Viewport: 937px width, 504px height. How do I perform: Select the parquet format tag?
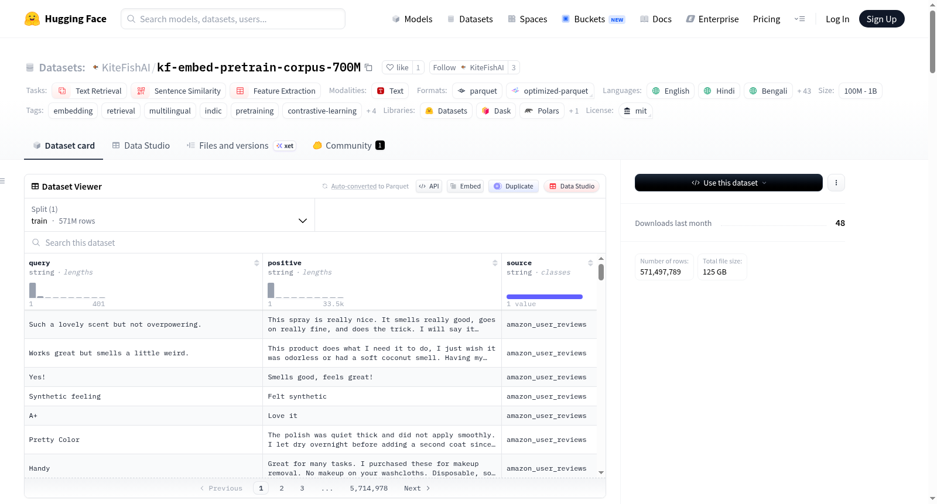click(477, 91)
